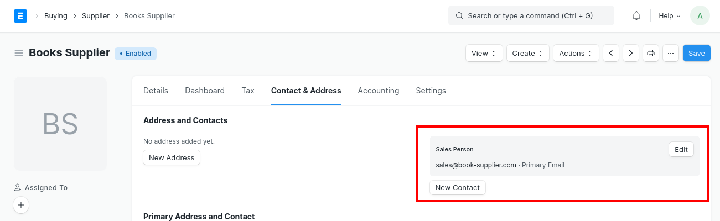Screen dimensions: 720x221
Task: Switch to the Accounting tab
Action: tap(378, 91)
